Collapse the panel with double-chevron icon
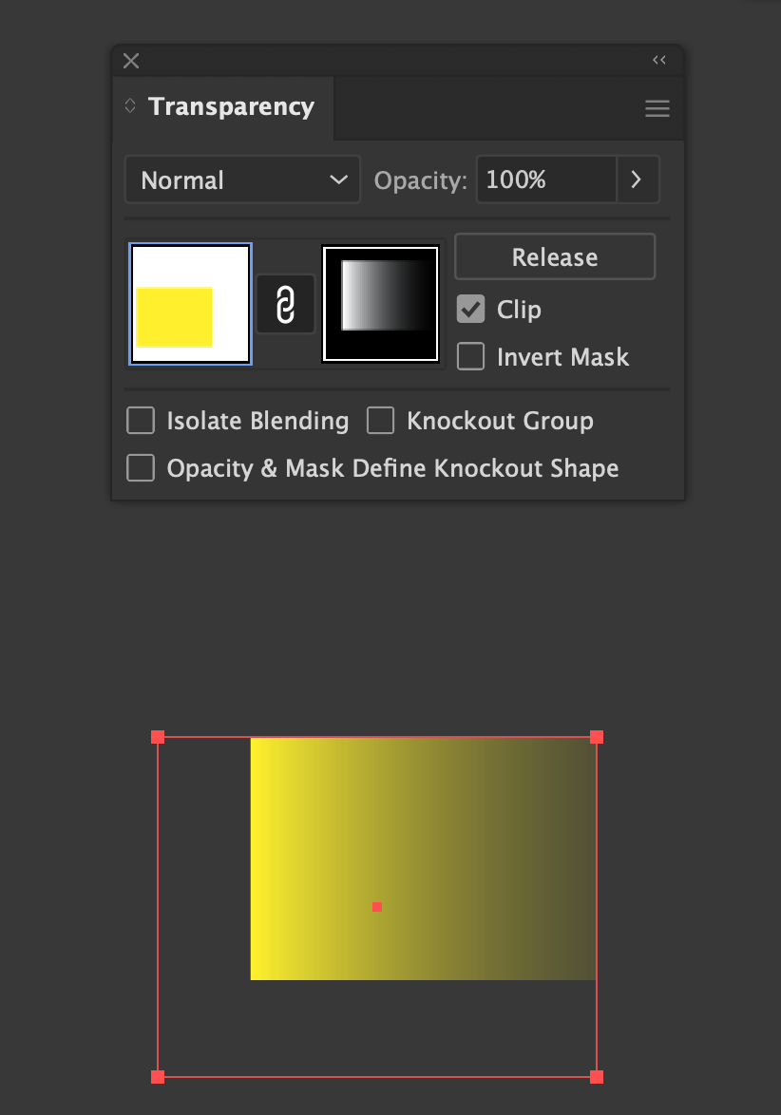The image size is (781, 1115). [x=659, y=60]
